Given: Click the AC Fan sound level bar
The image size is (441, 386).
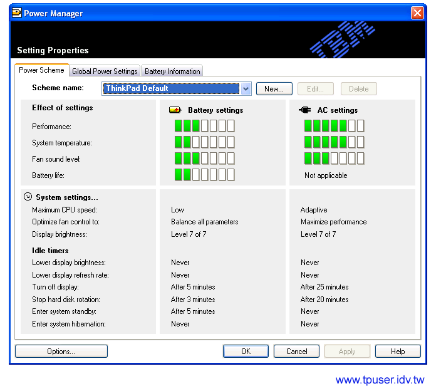Looking at the screenshot, I should 334,159.
